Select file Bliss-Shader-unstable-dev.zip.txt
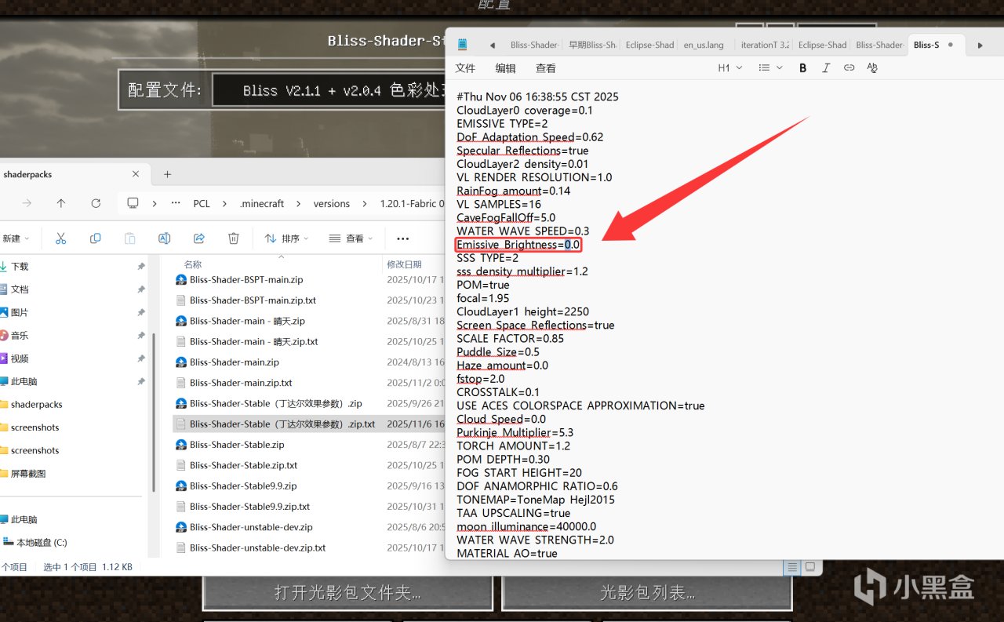Image resolution: width=1004 pixels, height=622 pixels. click(258, 547)
